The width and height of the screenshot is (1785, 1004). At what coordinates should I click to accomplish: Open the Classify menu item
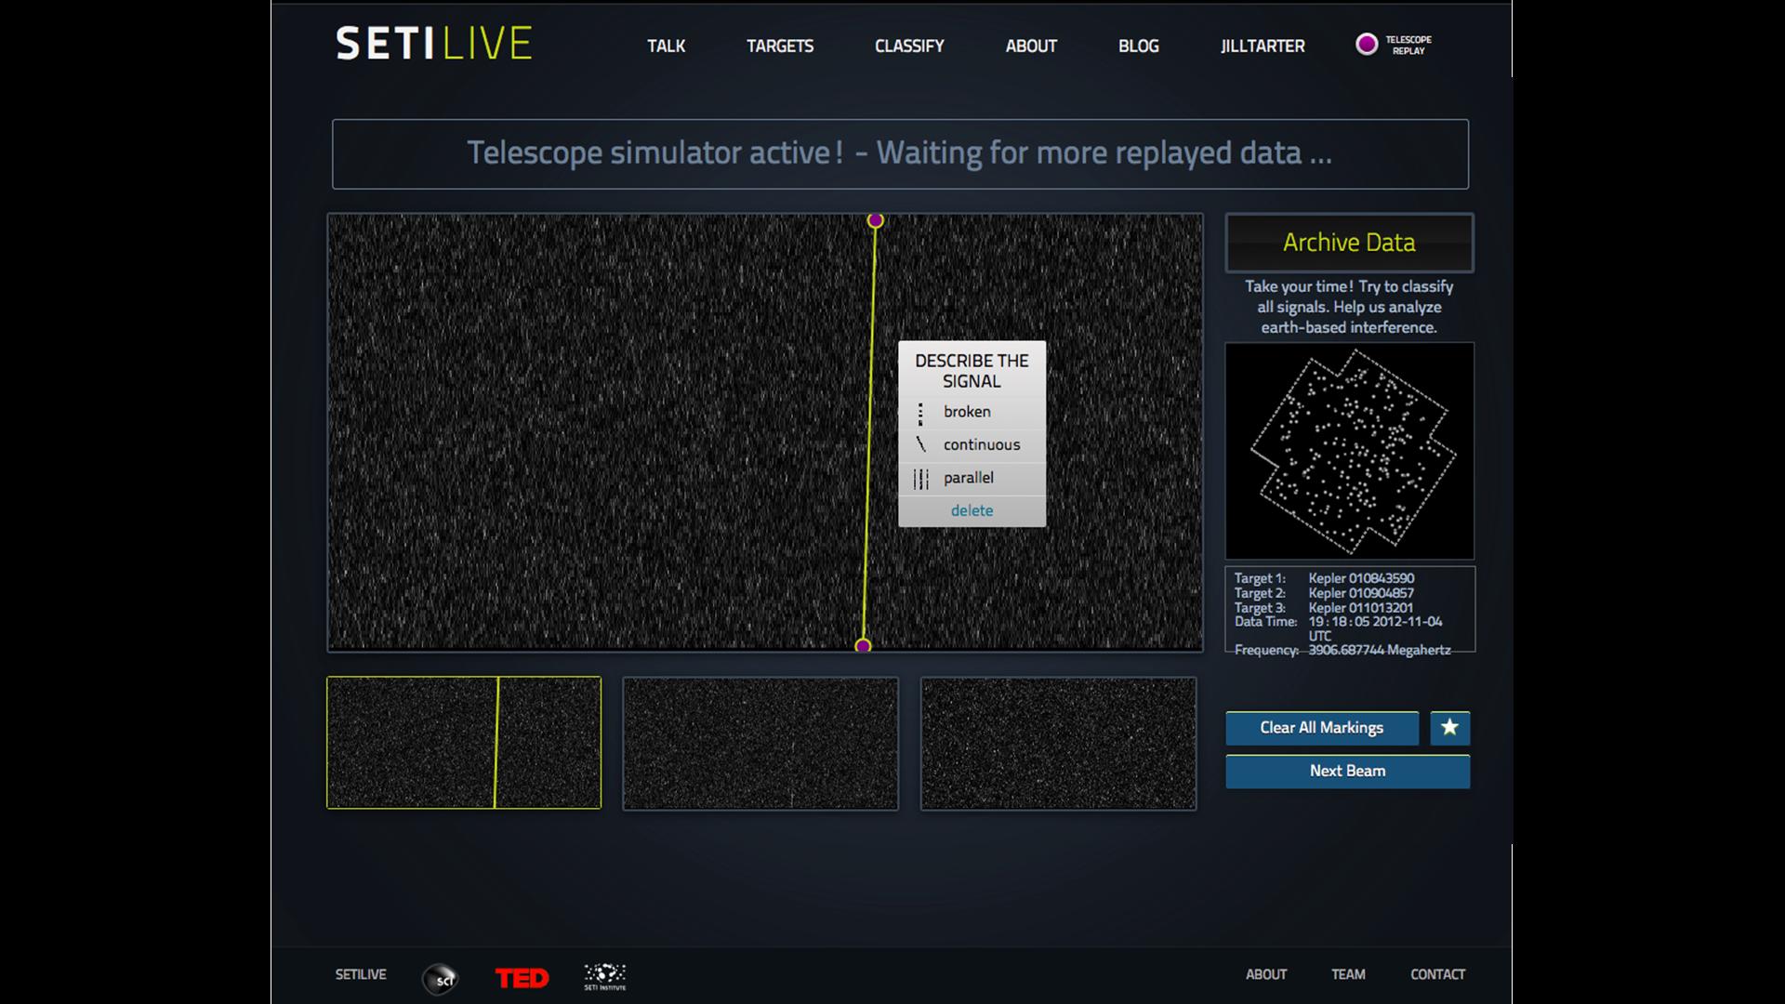[x=908, y=46]
